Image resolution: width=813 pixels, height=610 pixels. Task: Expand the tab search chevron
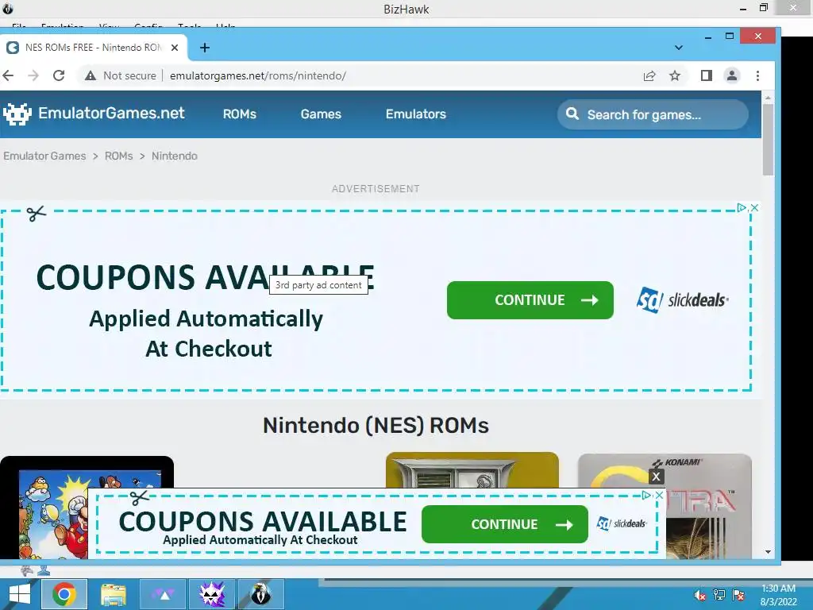(678, 48)
